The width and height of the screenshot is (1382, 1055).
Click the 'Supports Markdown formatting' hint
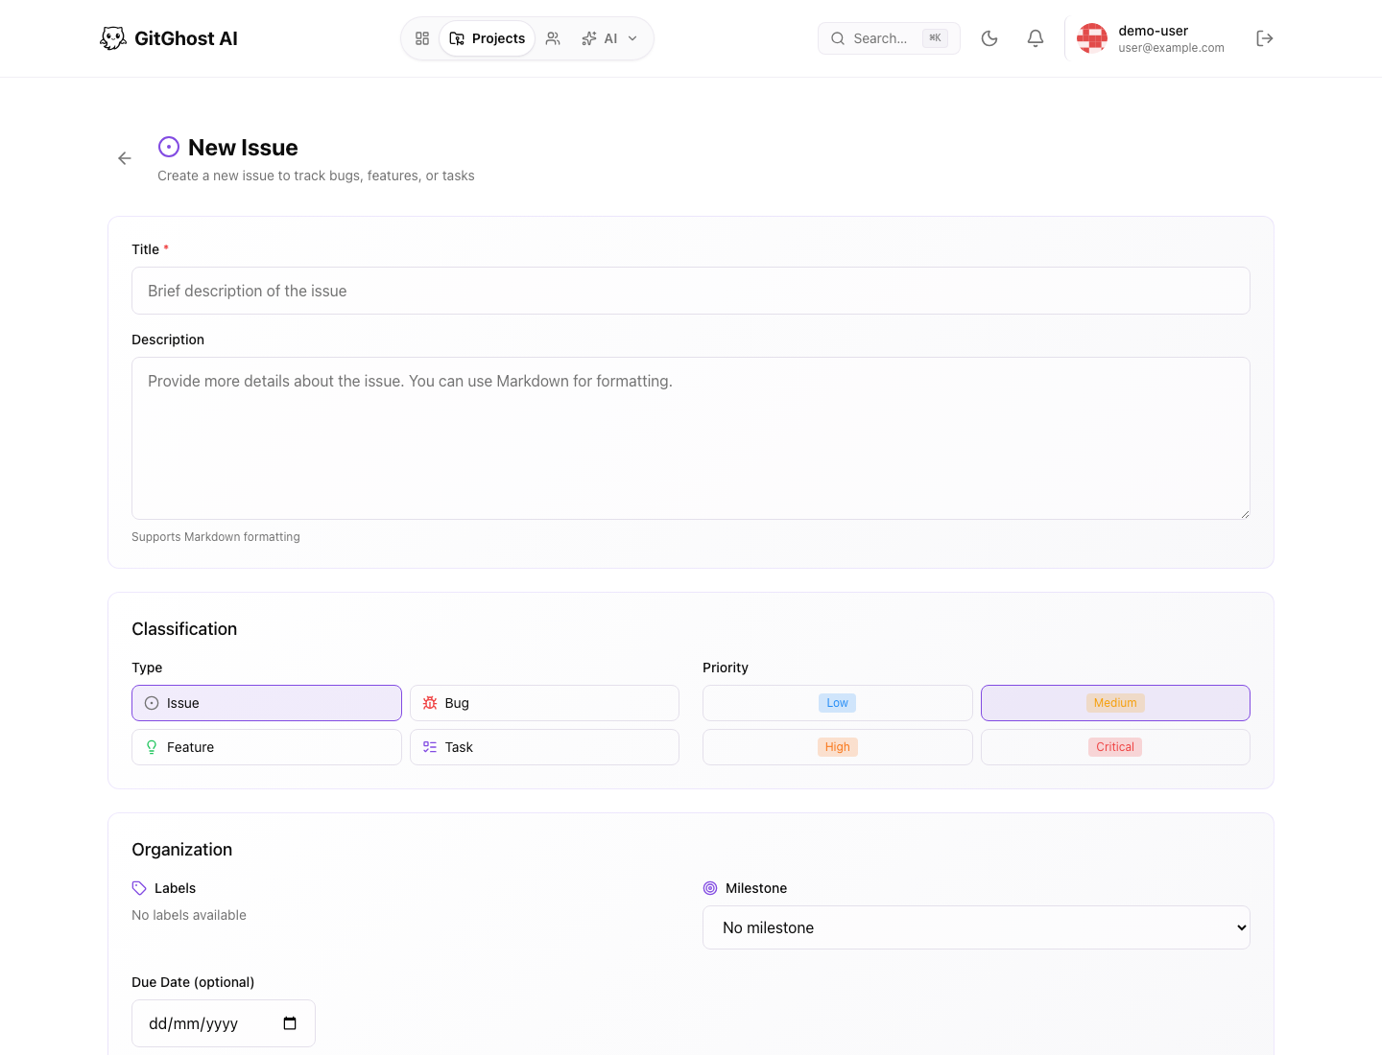(x=216, y=537)
